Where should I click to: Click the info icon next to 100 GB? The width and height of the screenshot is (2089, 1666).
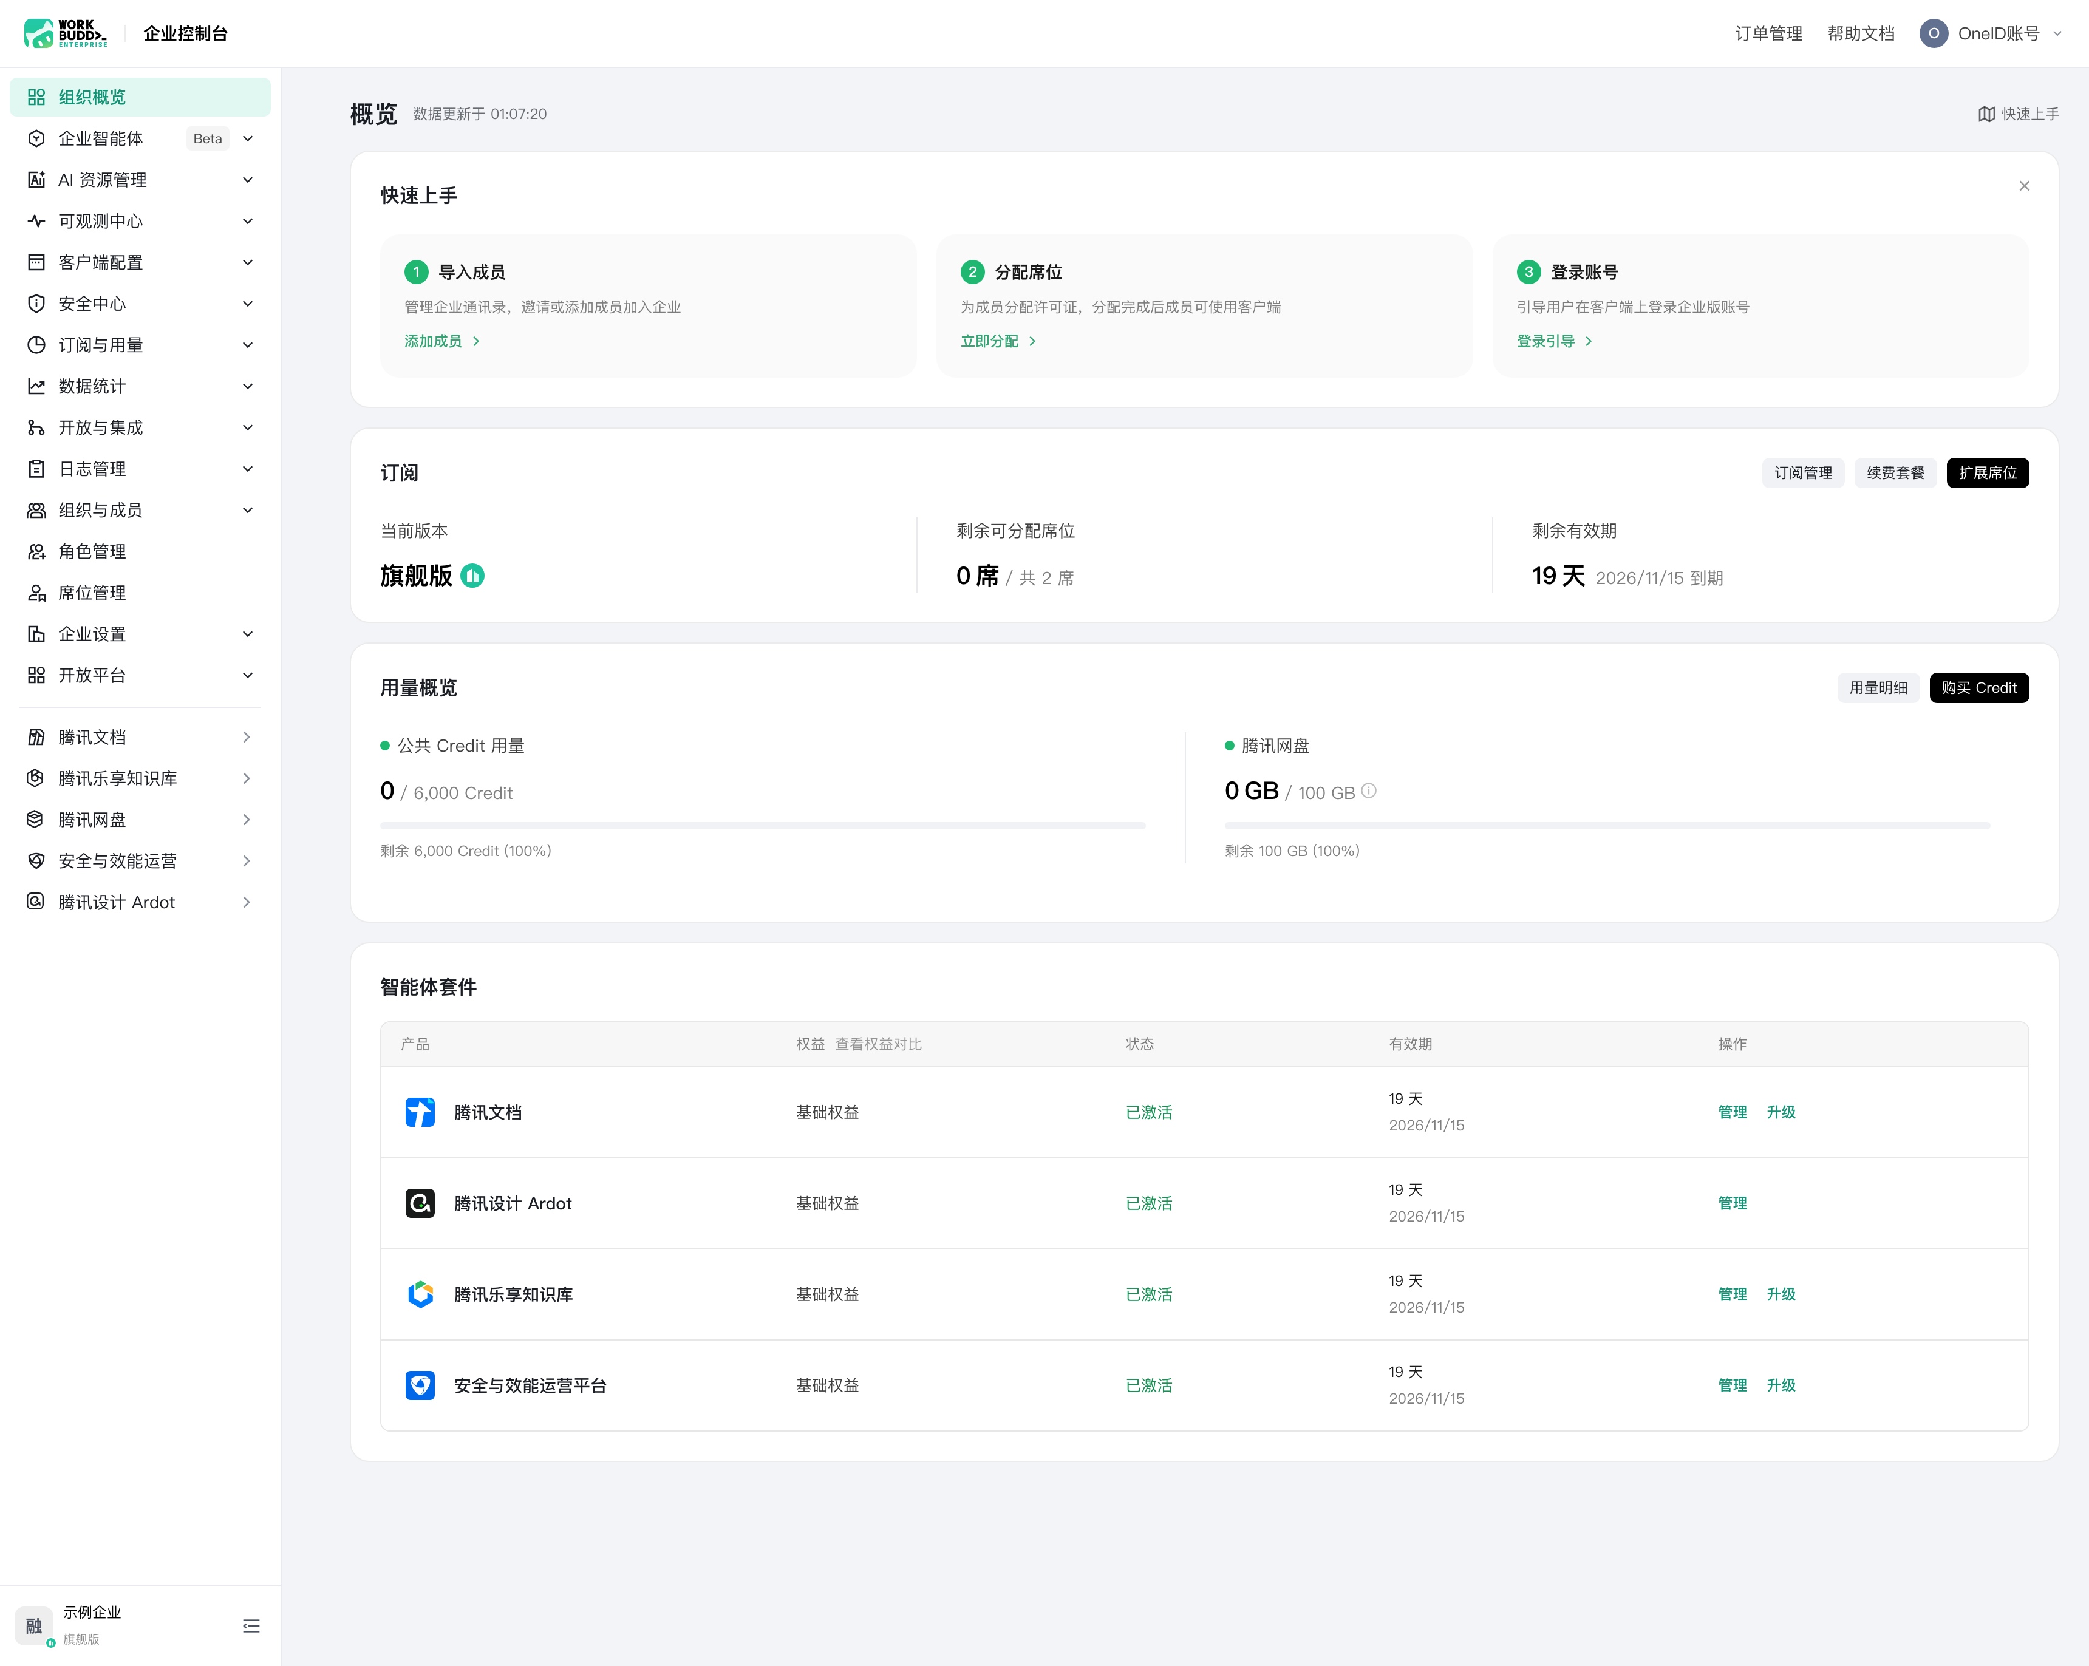coord(1368,790)
